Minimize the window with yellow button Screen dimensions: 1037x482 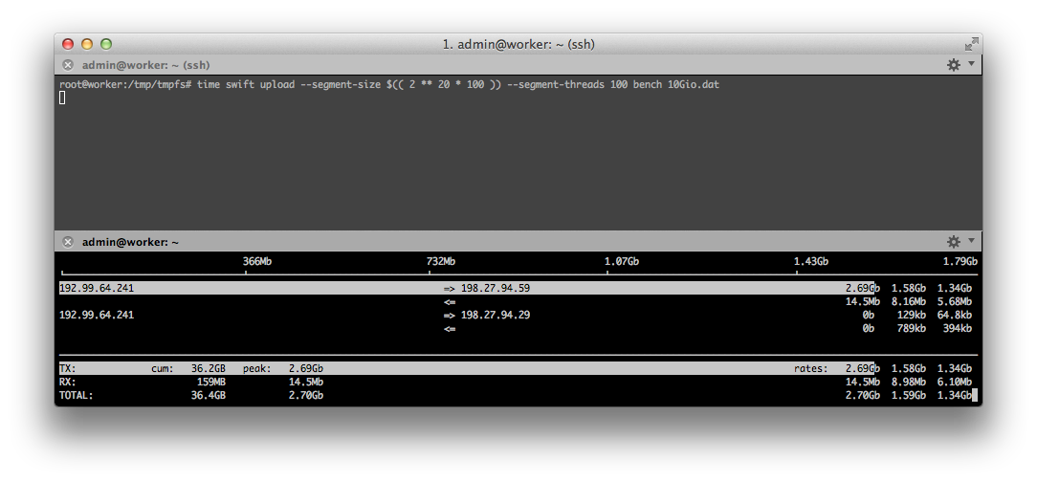pos(87,44)
